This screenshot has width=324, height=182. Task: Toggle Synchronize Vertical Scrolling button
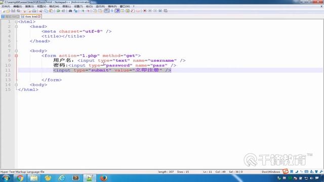(x=95, y=11)
